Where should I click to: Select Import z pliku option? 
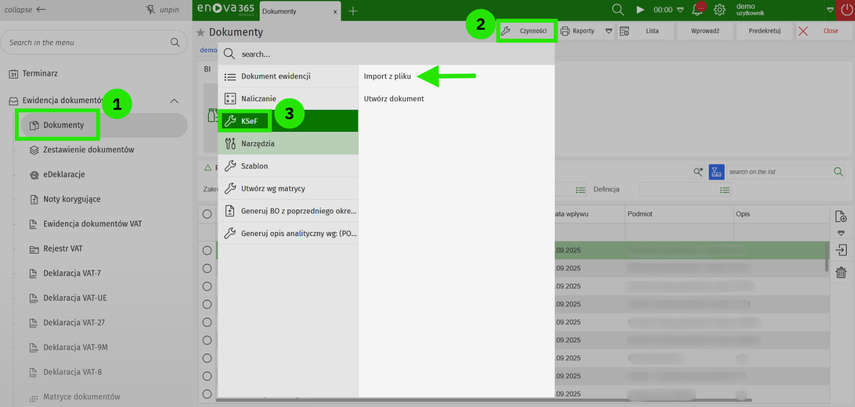(x=387, y=76)
